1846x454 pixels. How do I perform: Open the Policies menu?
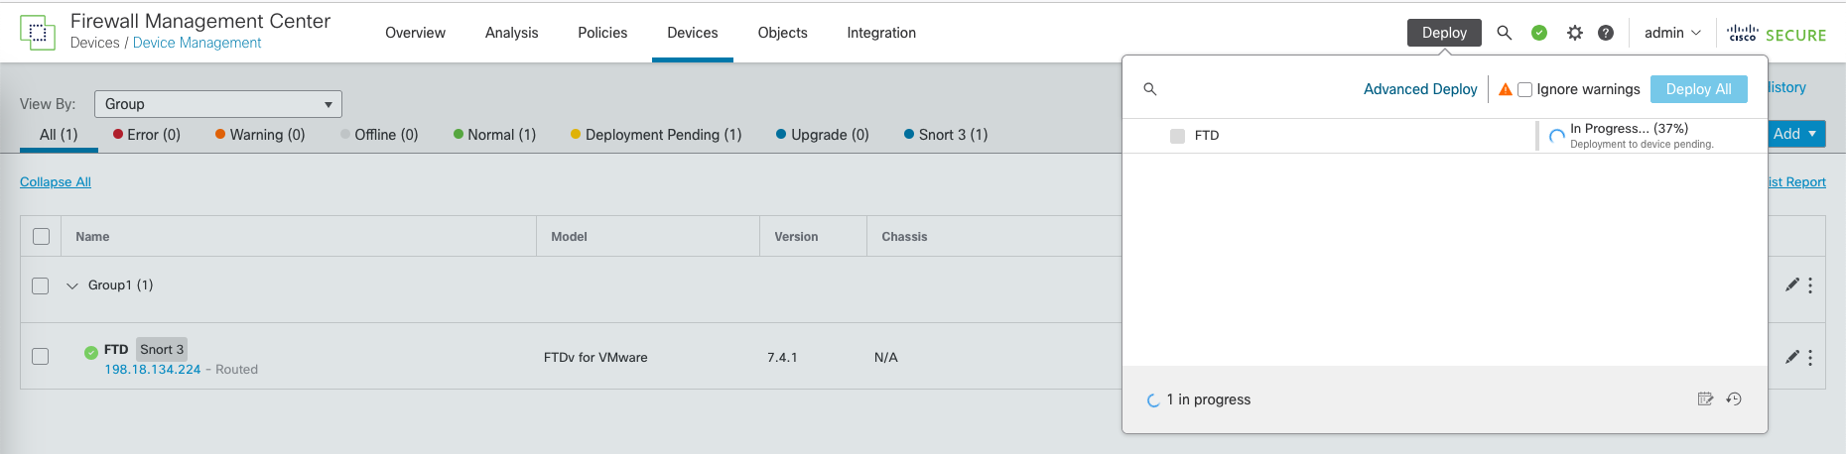(x=602, y=33)
